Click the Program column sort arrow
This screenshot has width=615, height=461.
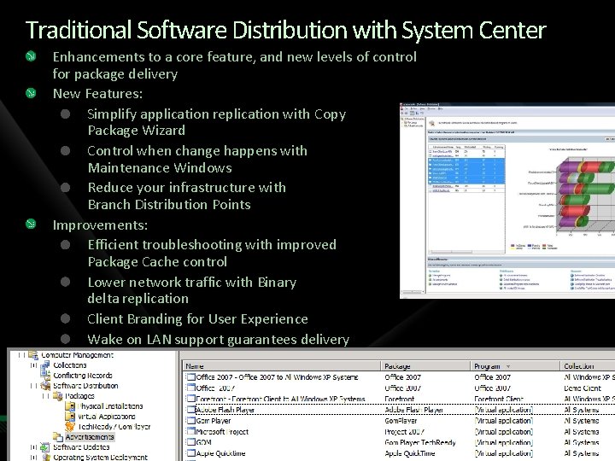tap(508, 366)
